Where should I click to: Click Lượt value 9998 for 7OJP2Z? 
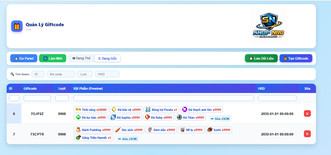pyautogui.click(x=62, y=114)
